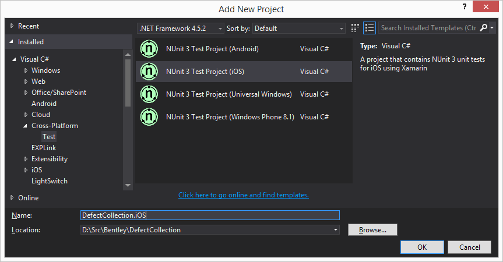The height and width of the screenshot is (262, 503).
Task: Switch to medium icons list view
Action: 369,28
